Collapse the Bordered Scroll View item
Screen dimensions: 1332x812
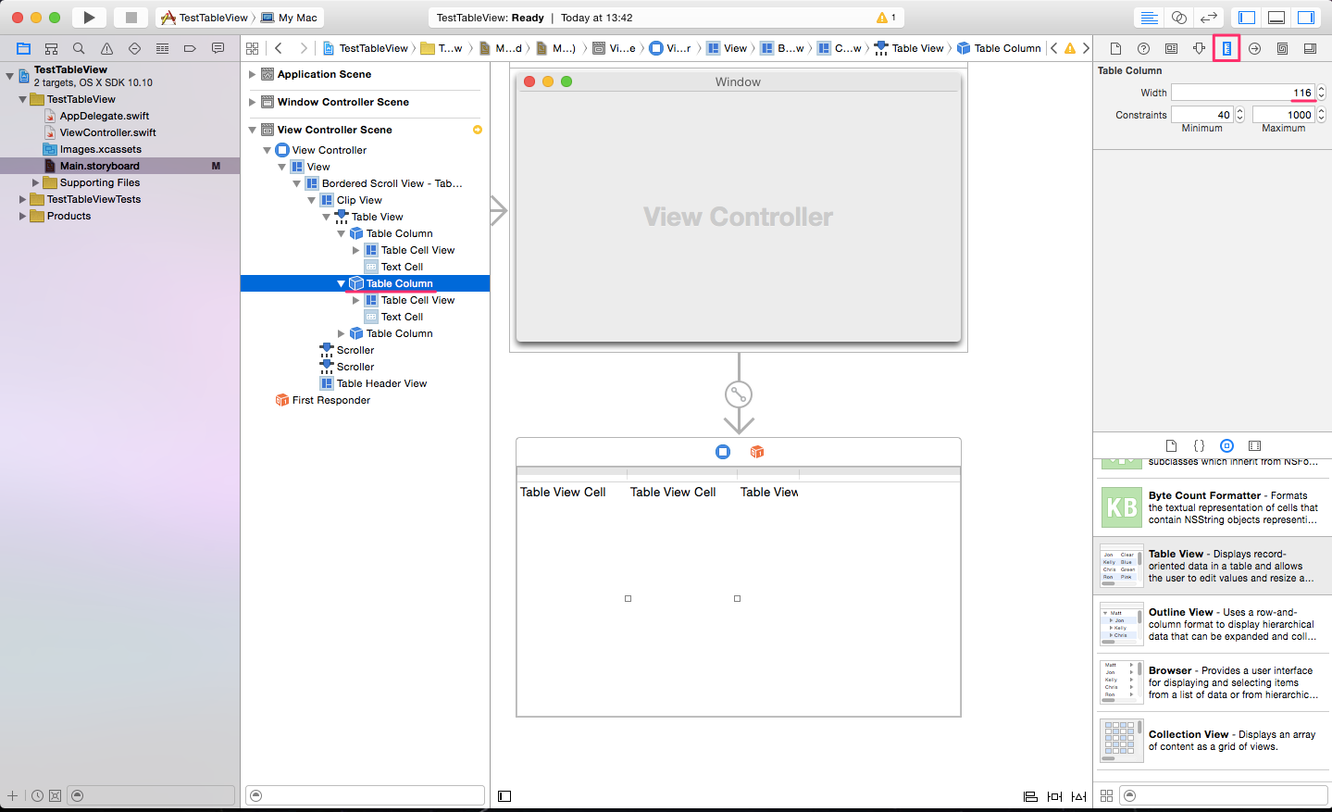click(296, 183)
